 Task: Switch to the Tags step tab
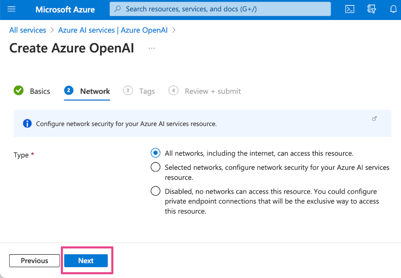147,91
